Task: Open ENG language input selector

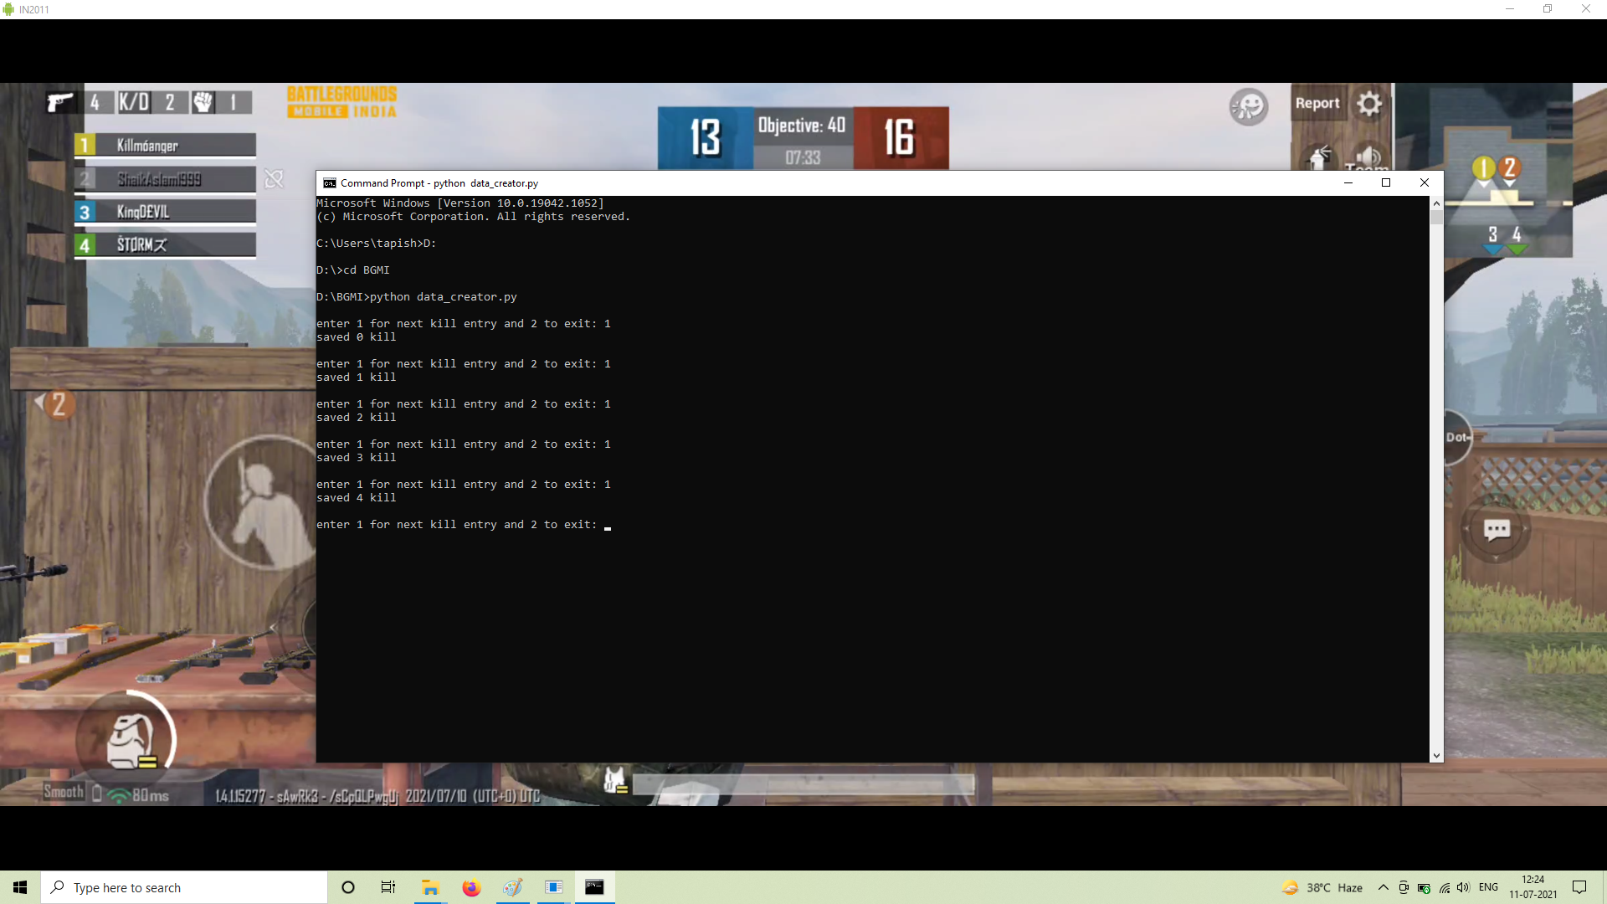Action: coord(1488,887)
